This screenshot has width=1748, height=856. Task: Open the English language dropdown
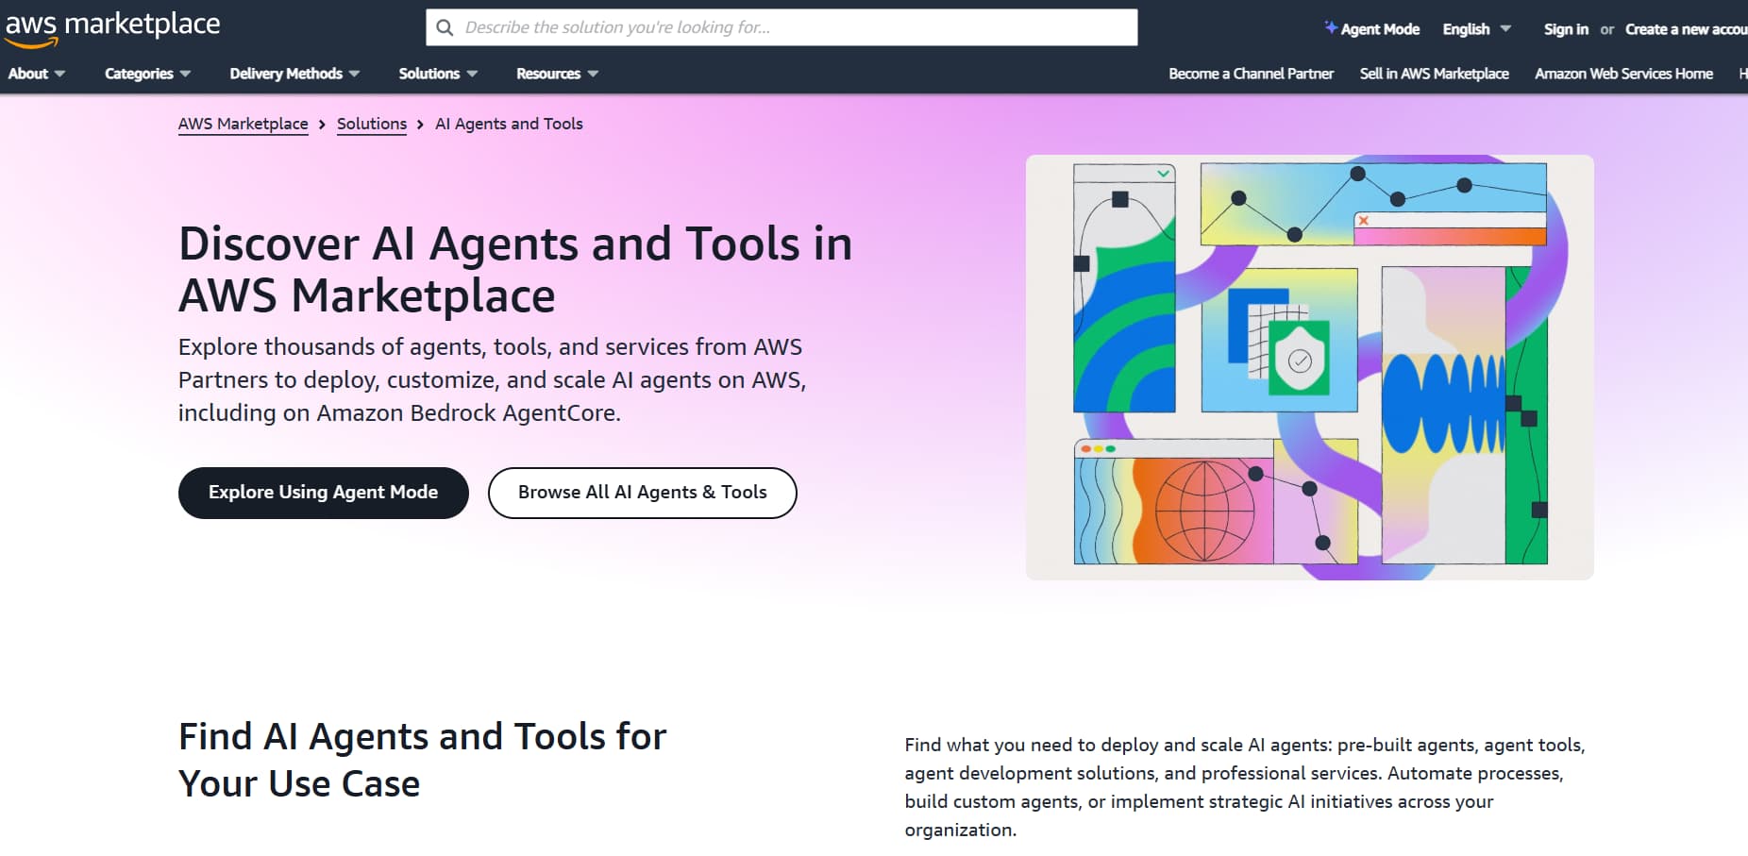pyautogui.click(x=1476, y=28)
